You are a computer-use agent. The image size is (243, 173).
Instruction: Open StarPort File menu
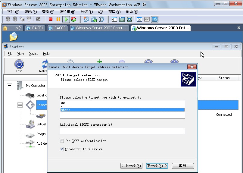tap(10, 54)
